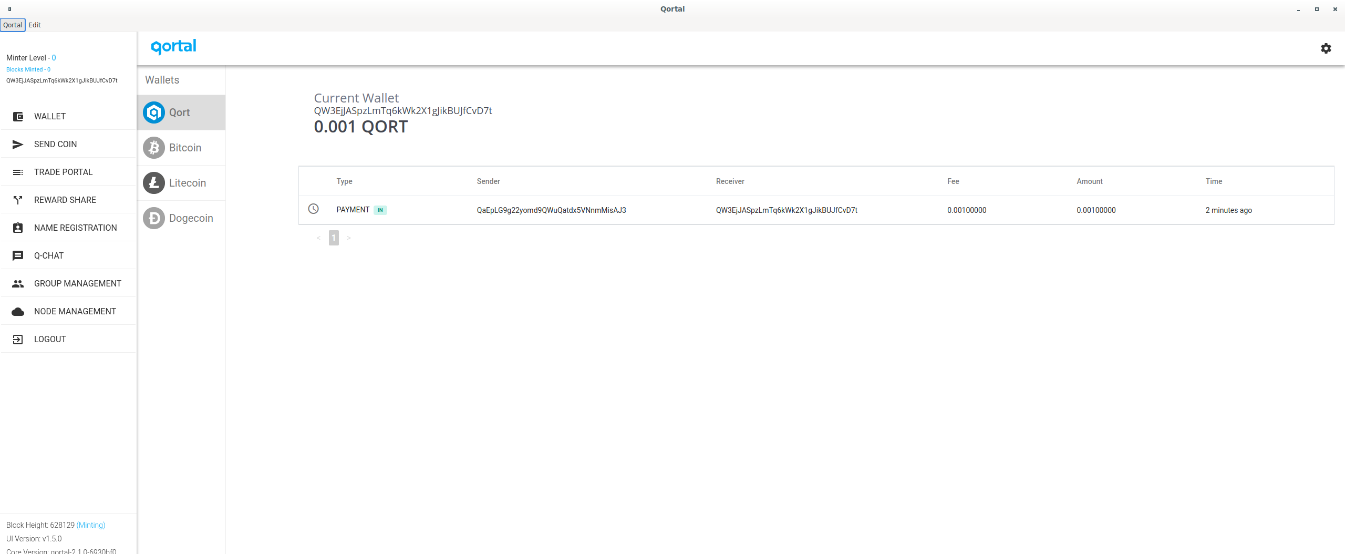Click the Current Wallet heading
Image resolution: width=1345 pixels, height=554 pixels.
coord(356,98)
